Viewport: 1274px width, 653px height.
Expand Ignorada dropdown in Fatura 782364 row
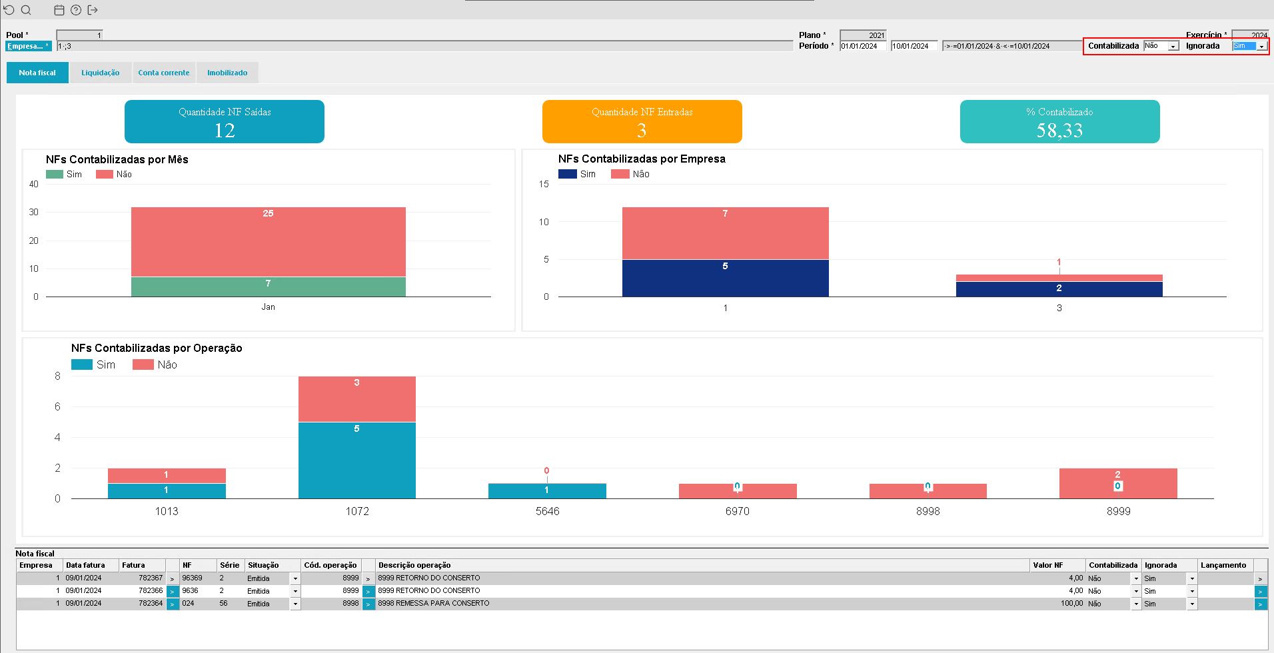point(1192,604)
